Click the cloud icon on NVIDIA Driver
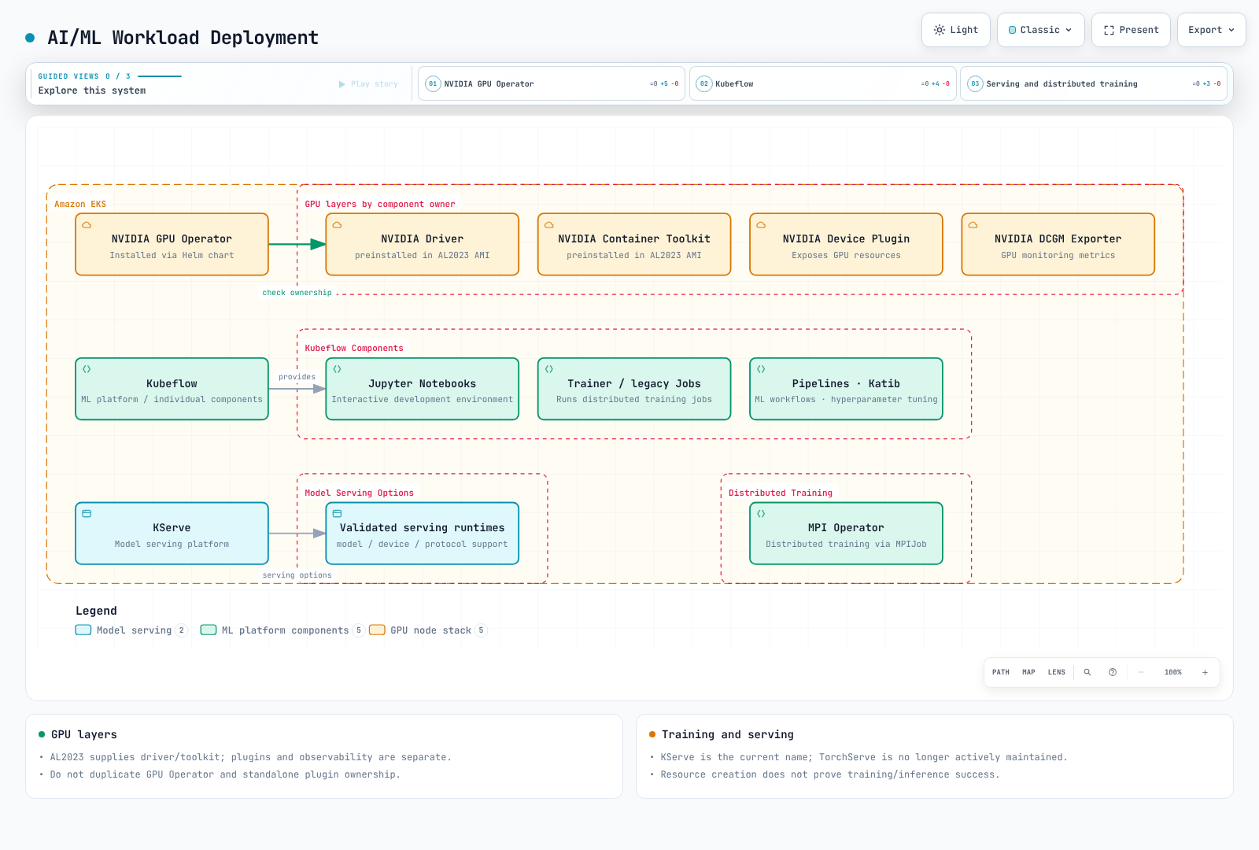The width and height of the screenshot is (1259, 850). click(x=338, y=225)
